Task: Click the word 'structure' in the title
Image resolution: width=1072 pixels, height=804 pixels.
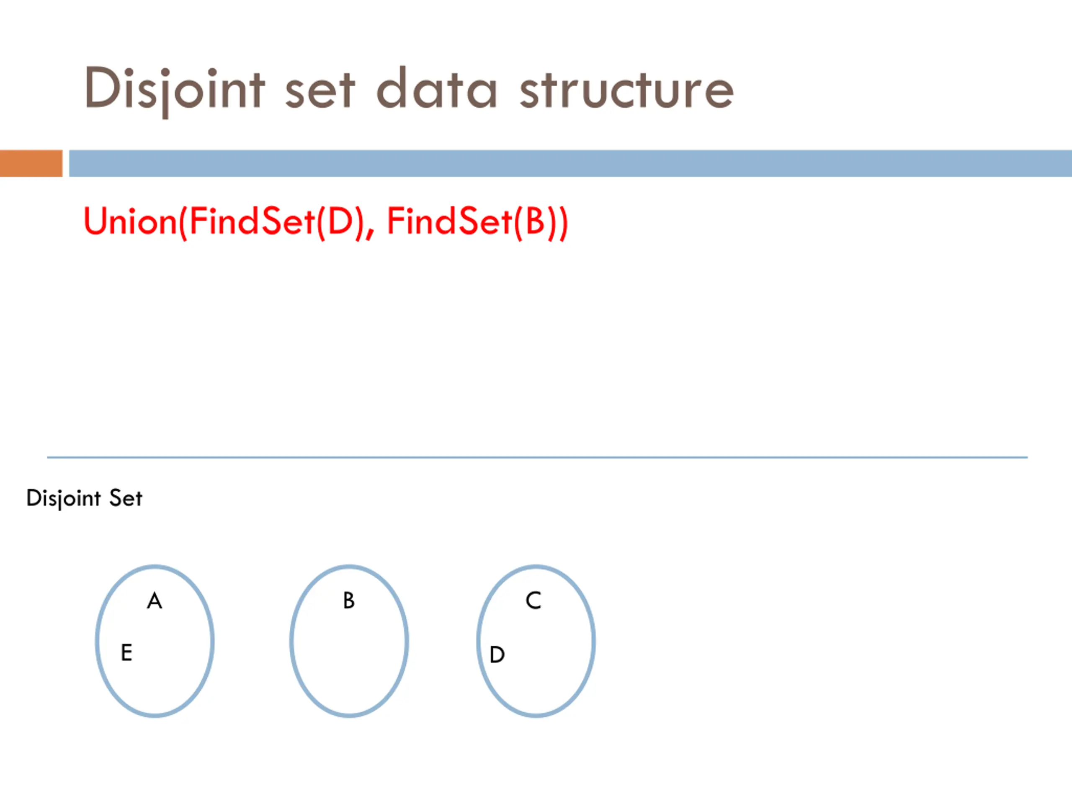Action: (627, 90)
